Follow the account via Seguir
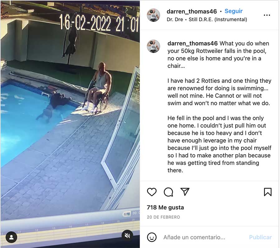Viewport: 280px width, 248px height. [x=234, y=11]
